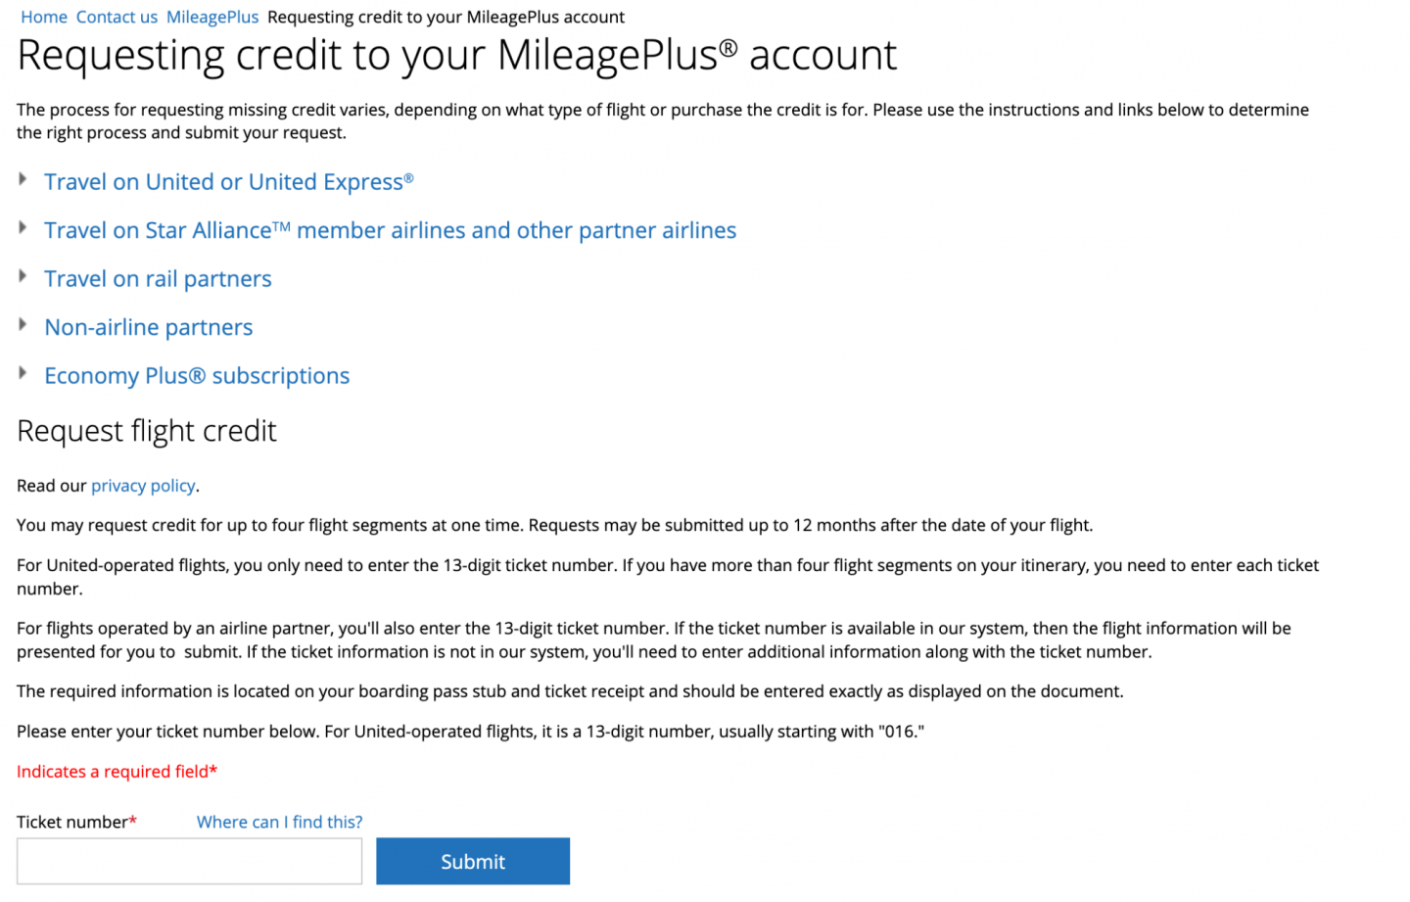Focus the Ticket number input field
1410x902 pixels.
click(189, 862)
